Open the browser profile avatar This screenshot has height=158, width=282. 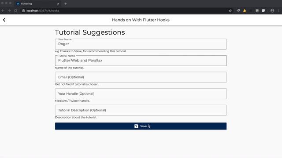(x=272, y=11)
